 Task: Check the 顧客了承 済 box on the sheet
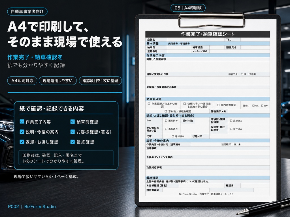(x=242, y=74)
